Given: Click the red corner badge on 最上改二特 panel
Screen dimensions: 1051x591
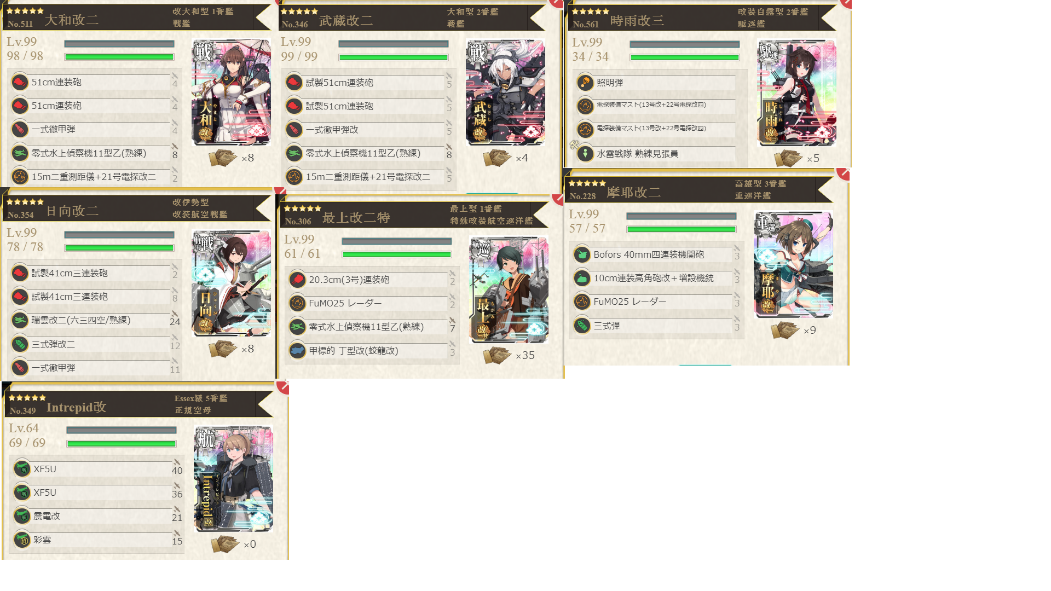Looking at the screenshot, I should (558, 199).
